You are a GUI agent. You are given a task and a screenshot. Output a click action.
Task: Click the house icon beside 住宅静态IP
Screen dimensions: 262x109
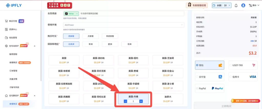click(x=6, y=96)
